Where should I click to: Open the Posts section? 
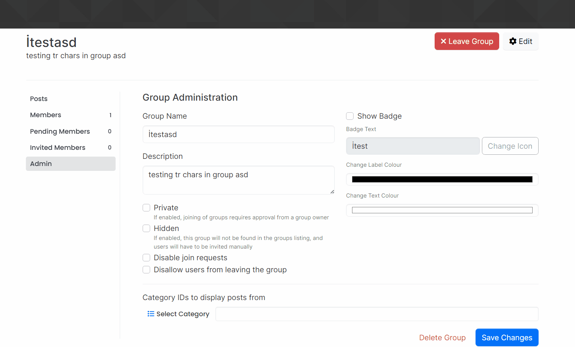point(71,99)
